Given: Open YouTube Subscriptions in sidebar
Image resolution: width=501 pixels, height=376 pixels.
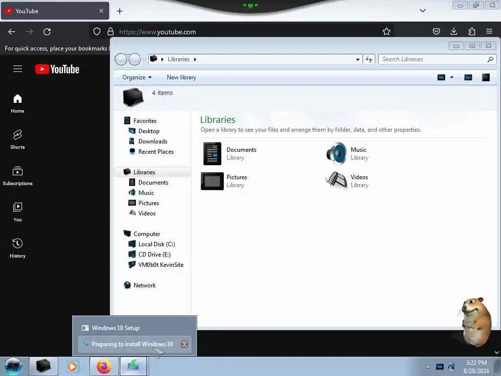Looking at the screenshot, I should [x=18, y=176].
